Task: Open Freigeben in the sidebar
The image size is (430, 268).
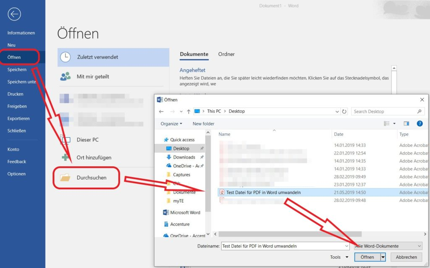Action: 17,106
